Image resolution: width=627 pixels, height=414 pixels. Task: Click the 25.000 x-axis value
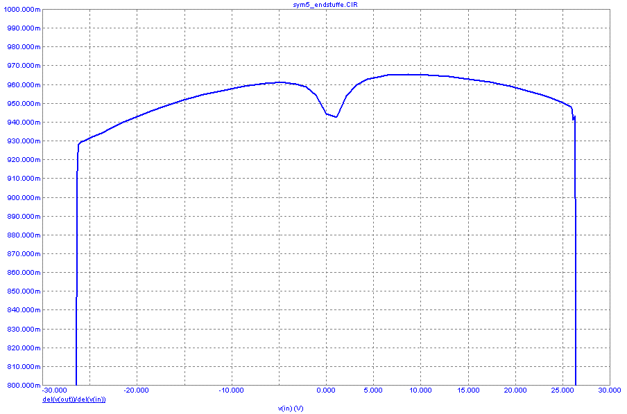[562, 390]
